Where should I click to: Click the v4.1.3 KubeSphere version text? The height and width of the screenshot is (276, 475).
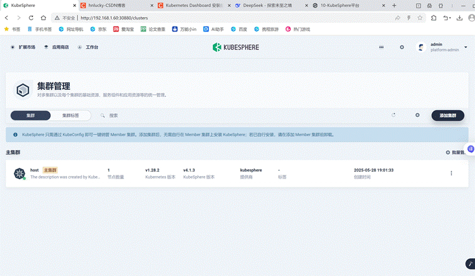point(189,170)
